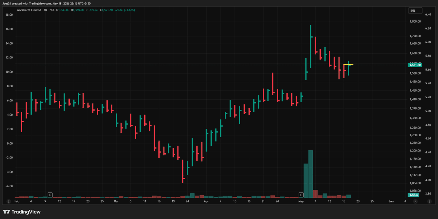The width and height of the screenshot is (438, 219).
Task: Click the low value L1,522.60 in the legend
Action: 92,10
